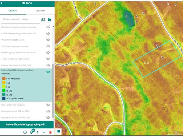Select the Couches tab

click(13, 11)
